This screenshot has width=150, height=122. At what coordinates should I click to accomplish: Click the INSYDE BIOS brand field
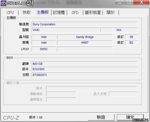84,64
